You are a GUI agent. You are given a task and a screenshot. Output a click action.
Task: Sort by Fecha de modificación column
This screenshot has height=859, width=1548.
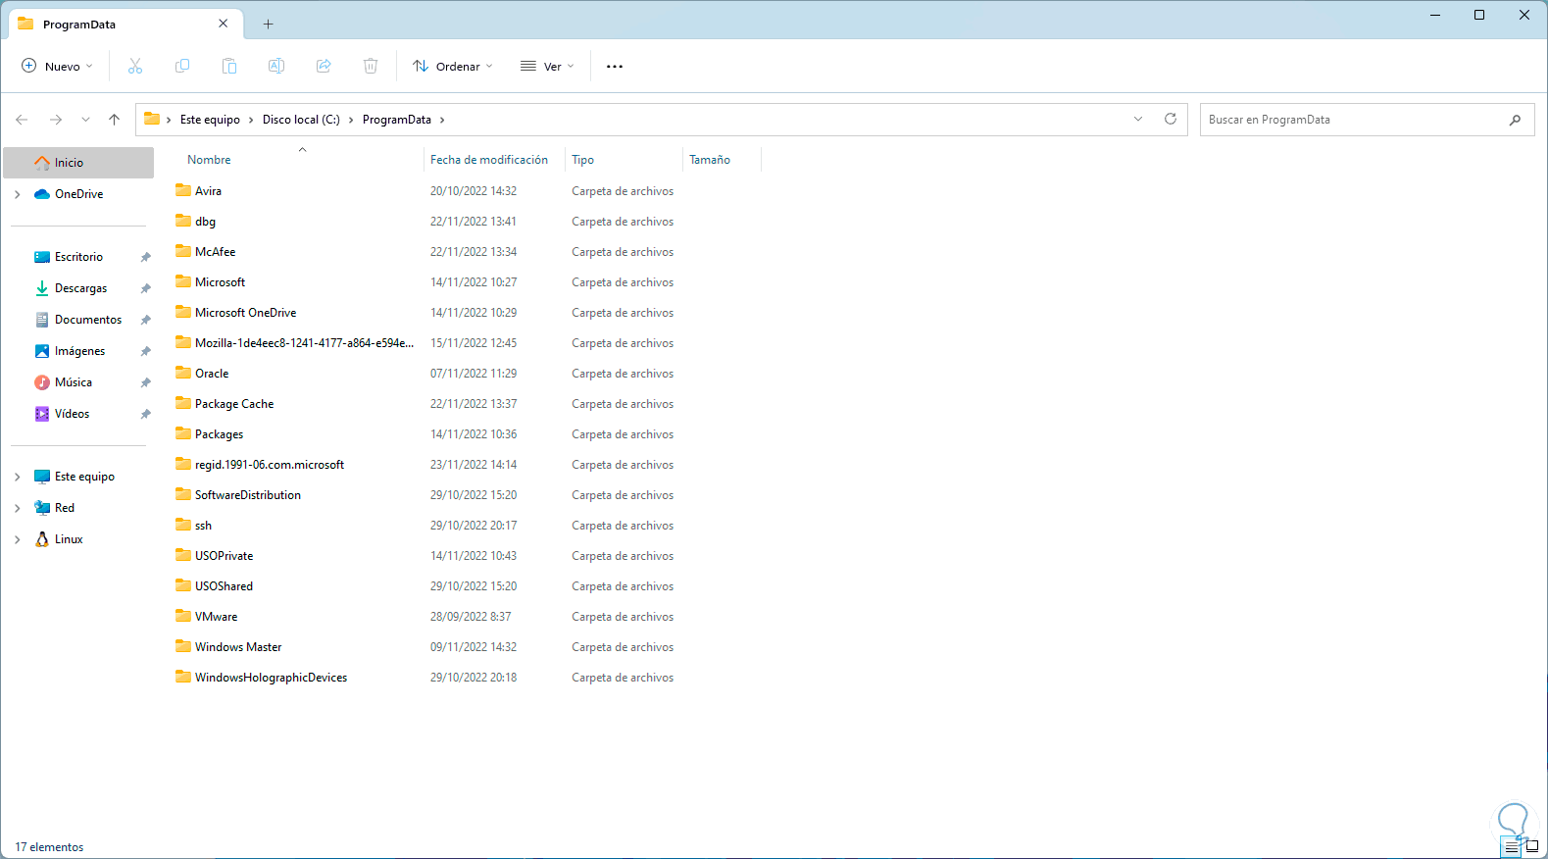point(489,160)
